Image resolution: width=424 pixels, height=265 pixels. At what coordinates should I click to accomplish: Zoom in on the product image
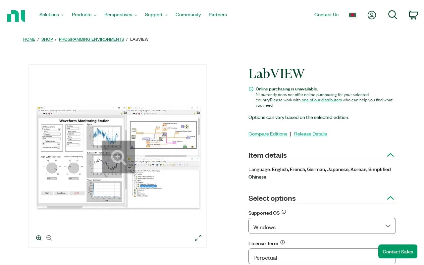[39, 238]
